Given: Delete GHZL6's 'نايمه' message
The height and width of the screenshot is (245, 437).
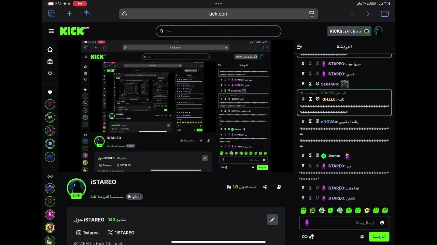Looking at the screenshot, I should click(303, 99).
